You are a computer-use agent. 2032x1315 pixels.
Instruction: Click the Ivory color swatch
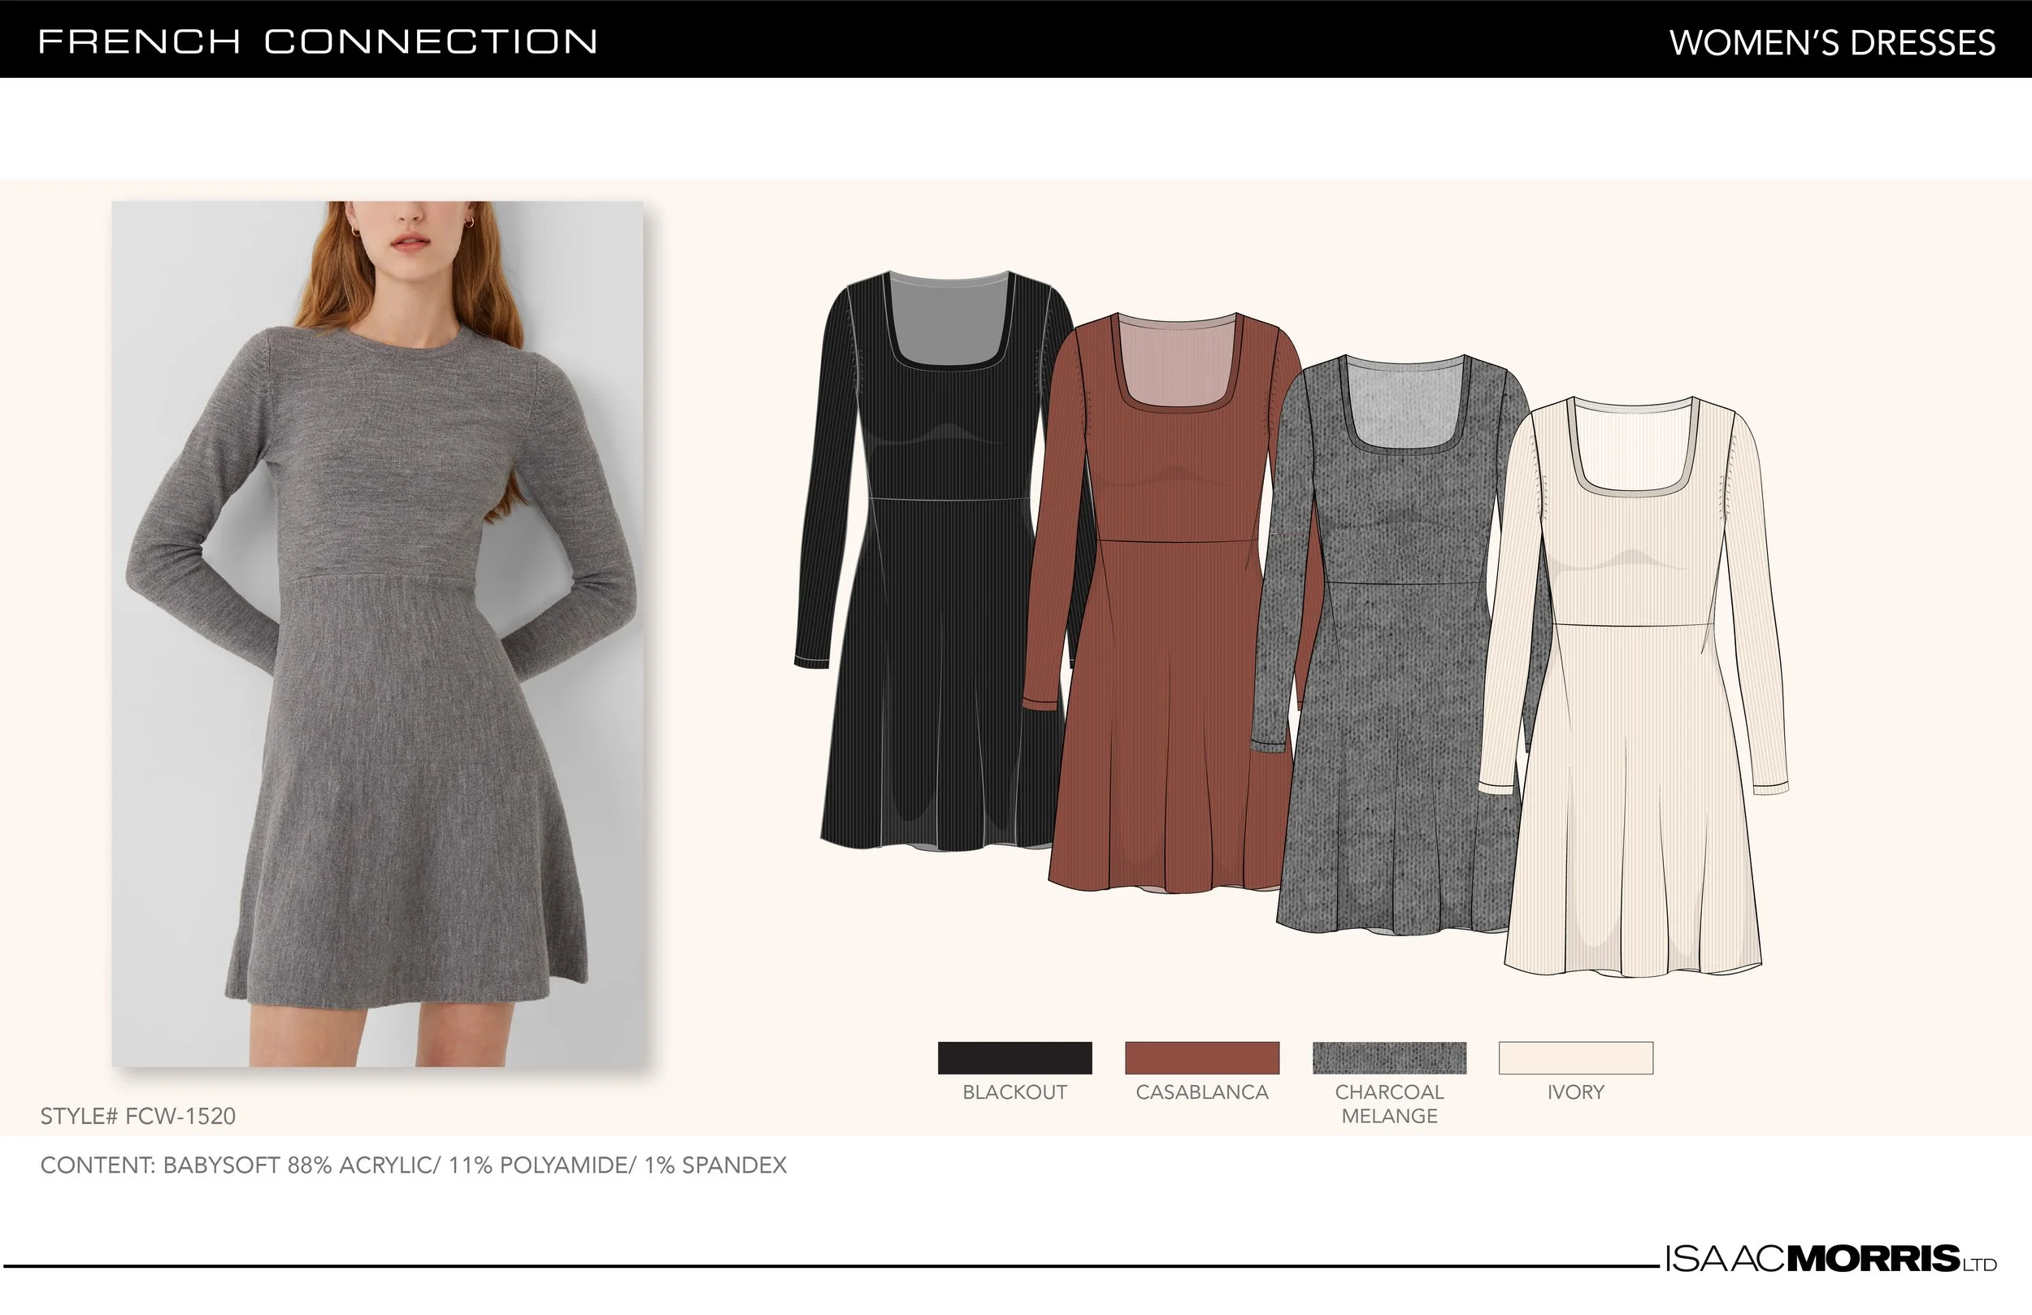click(1576, 1057)
